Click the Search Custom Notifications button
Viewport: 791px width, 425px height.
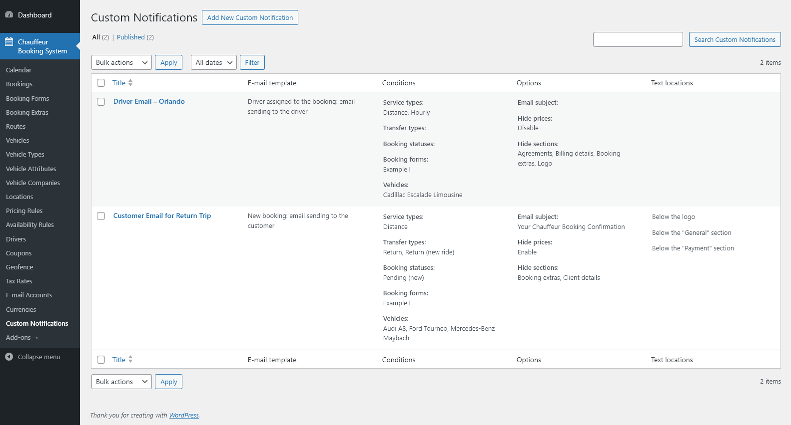[735, 39]
